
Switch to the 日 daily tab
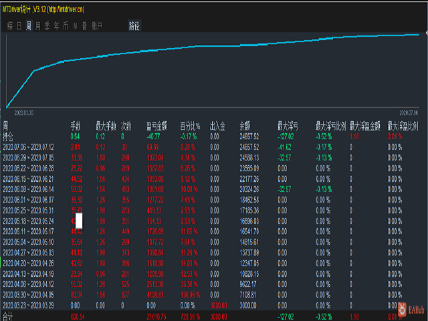pos(19,26)
